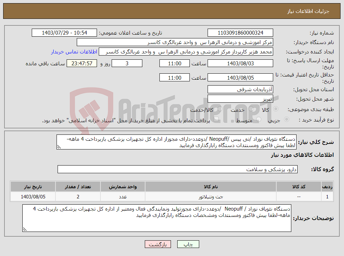Viewport: 344px width, 256px height.
Task: Click the گروه کالا label
Action: point(322,169)
